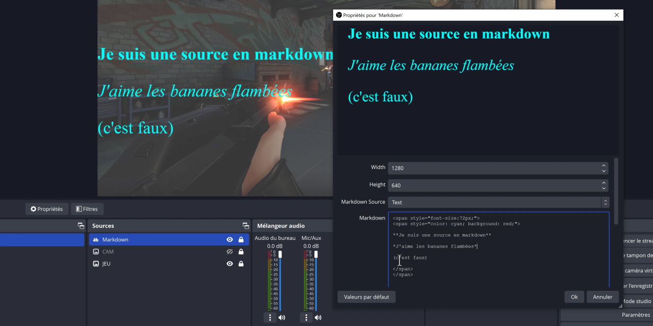
Task: Click the 'Valeurs par défaut' button
Action: [366, 296]
